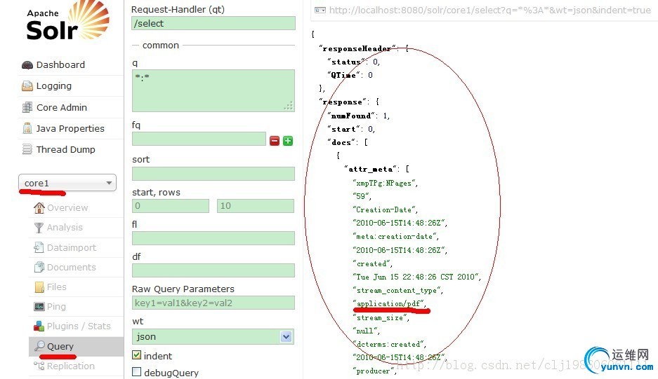Go to Dataimport page

[x=72, y=247]
